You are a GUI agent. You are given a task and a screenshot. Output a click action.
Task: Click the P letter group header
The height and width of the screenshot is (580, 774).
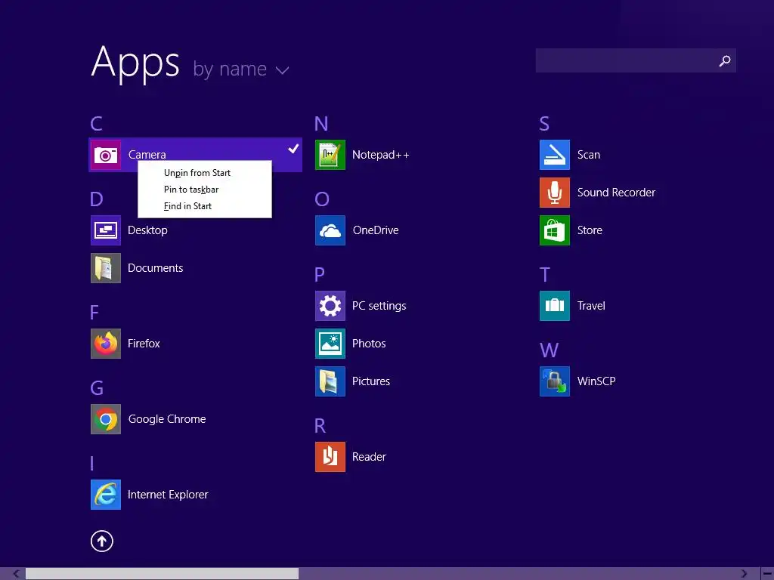(x=320, y=275)
